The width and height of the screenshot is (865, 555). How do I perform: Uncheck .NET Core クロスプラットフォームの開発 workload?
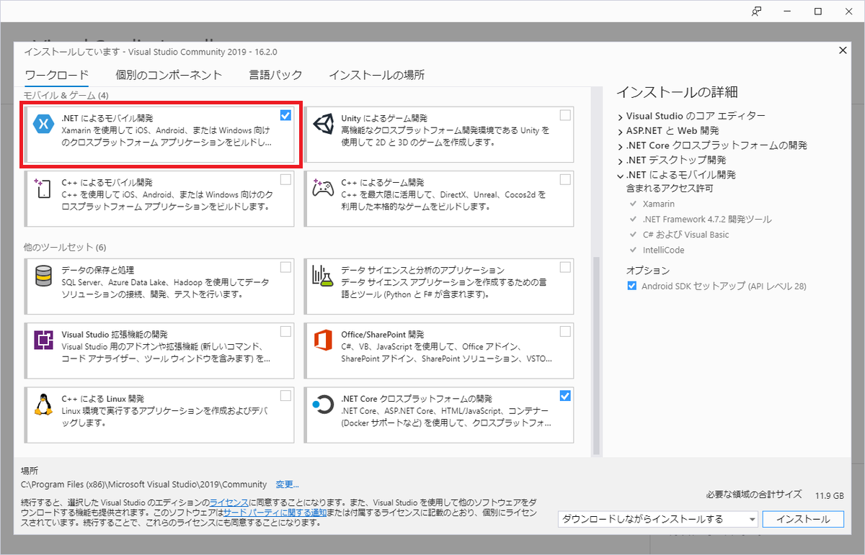click(x=565, y=395)
